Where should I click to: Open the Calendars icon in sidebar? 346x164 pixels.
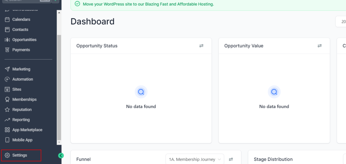tap(7, 20)
